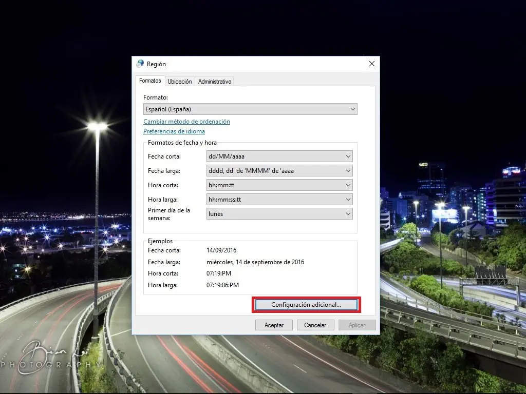Click Configuración adicional... button
This screenshot has width=526, height=394.
(x=306, y=305)
